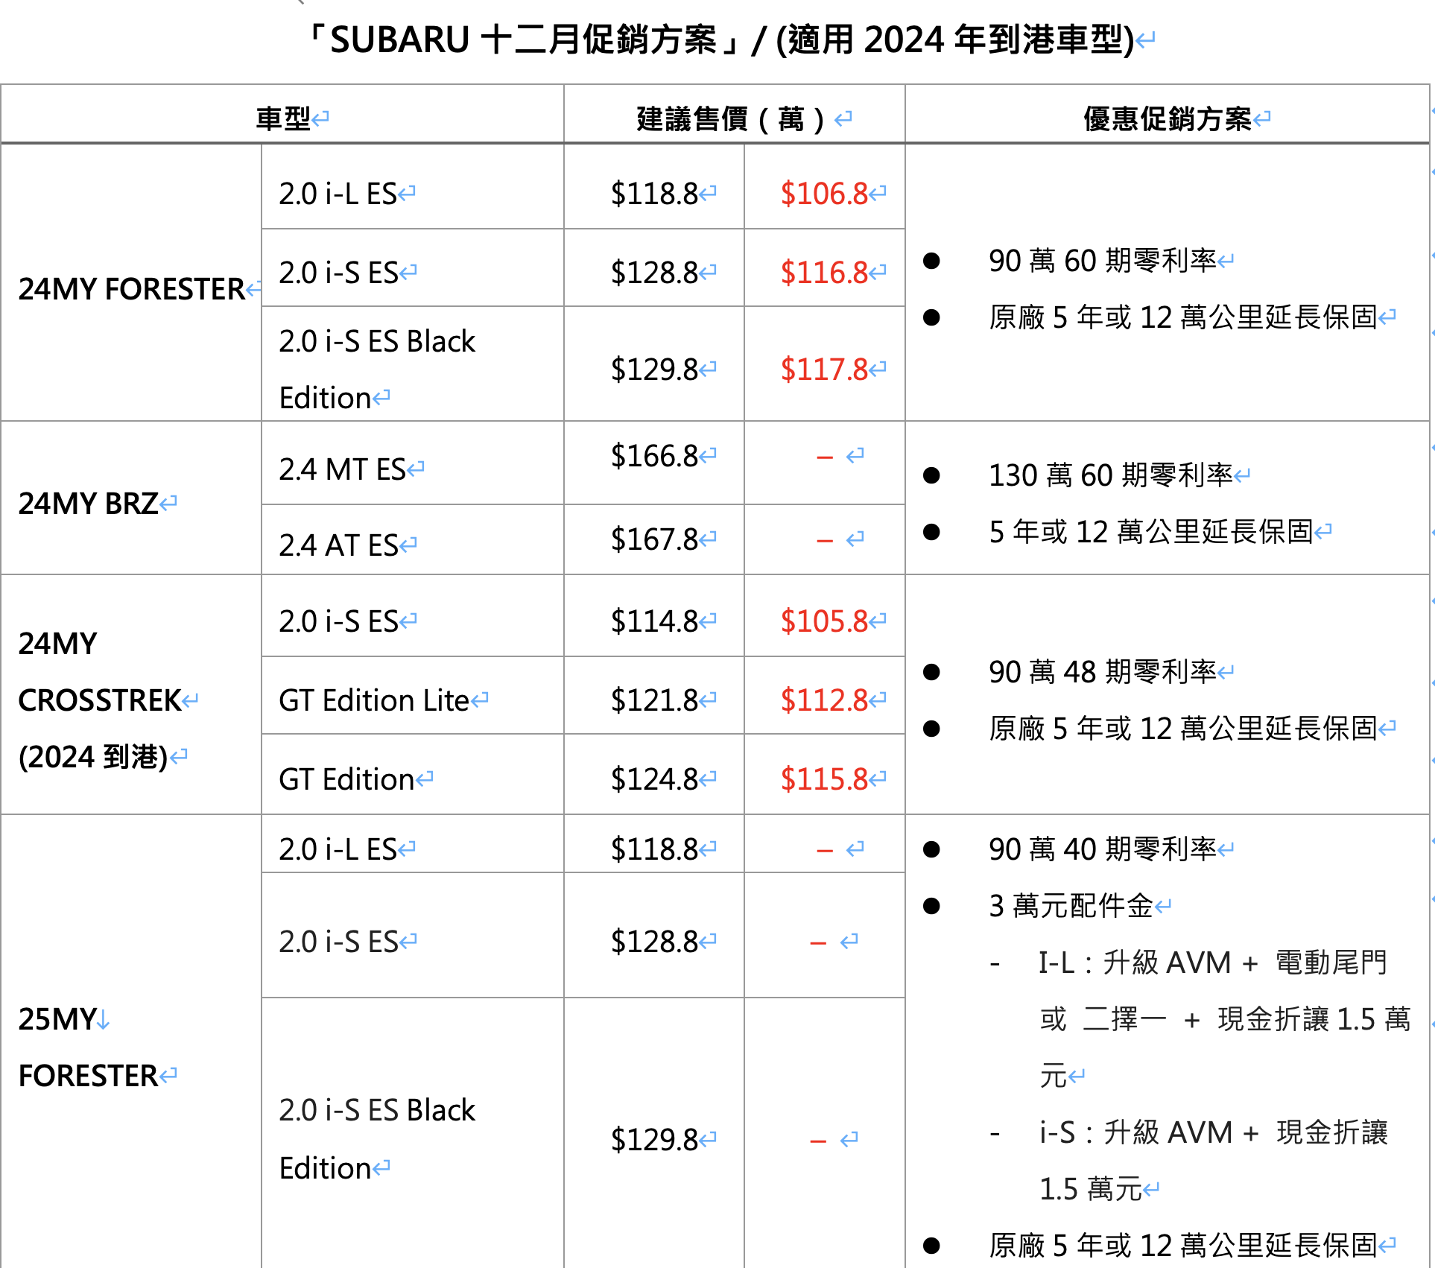This screenshot has height=1268, width=1435.
Task: Click the red $115.8 price
Action: point(823,779)
